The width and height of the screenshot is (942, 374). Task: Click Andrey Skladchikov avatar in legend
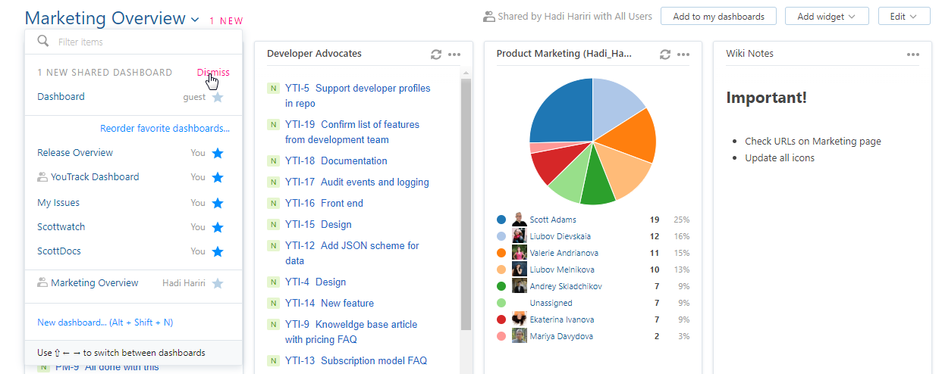520,286
